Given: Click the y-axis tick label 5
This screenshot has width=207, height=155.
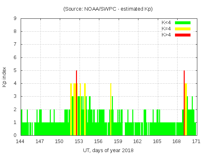Looking at the screenshot, I should click(15, 70).
